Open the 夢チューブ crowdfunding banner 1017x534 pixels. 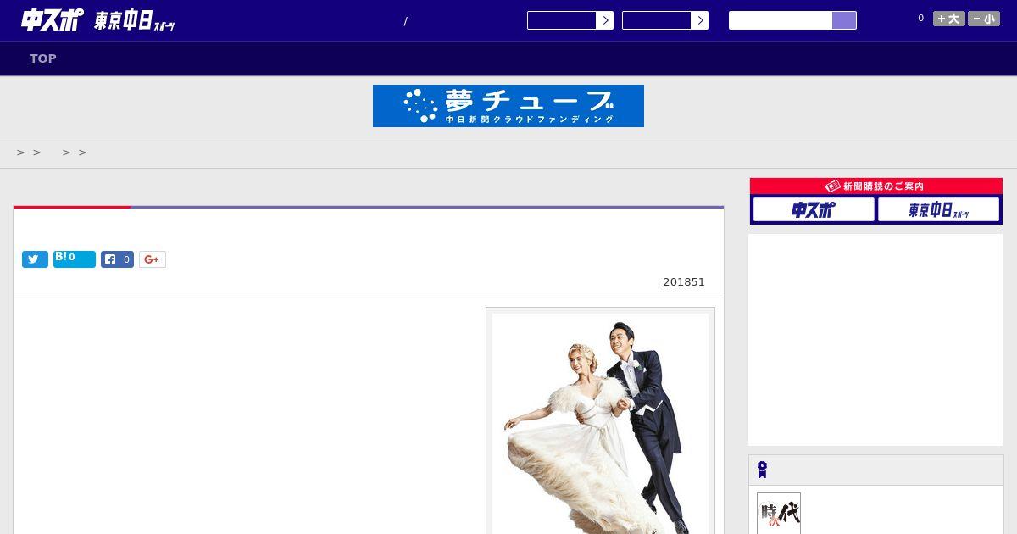click(x=508, y=106)
